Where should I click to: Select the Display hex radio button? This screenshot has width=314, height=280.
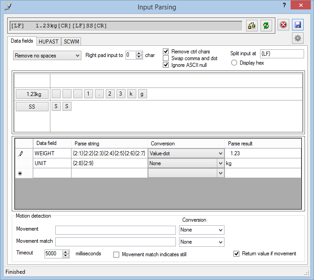click(234, 63)
